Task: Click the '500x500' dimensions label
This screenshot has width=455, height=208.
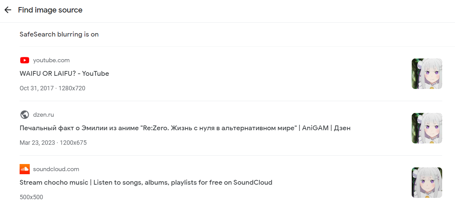Action: [31, 197]
